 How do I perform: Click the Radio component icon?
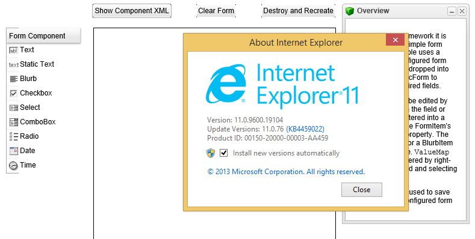pyautogui.click(x=14, y=136)
